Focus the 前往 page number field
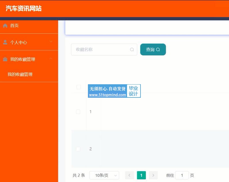The height and width of the screenshot is (182, 229). (x=182, y=175)
